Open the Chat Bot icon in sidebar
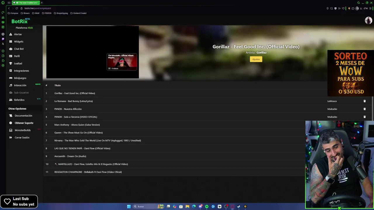Screen dimensions: 374x210 pyautogui.click(x=11, y=49)
